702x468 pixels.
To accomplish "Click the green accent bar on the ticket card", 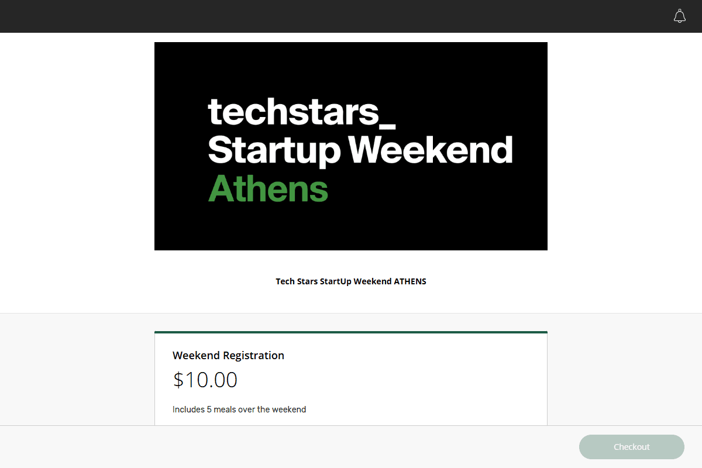I will tap(351, 331).
